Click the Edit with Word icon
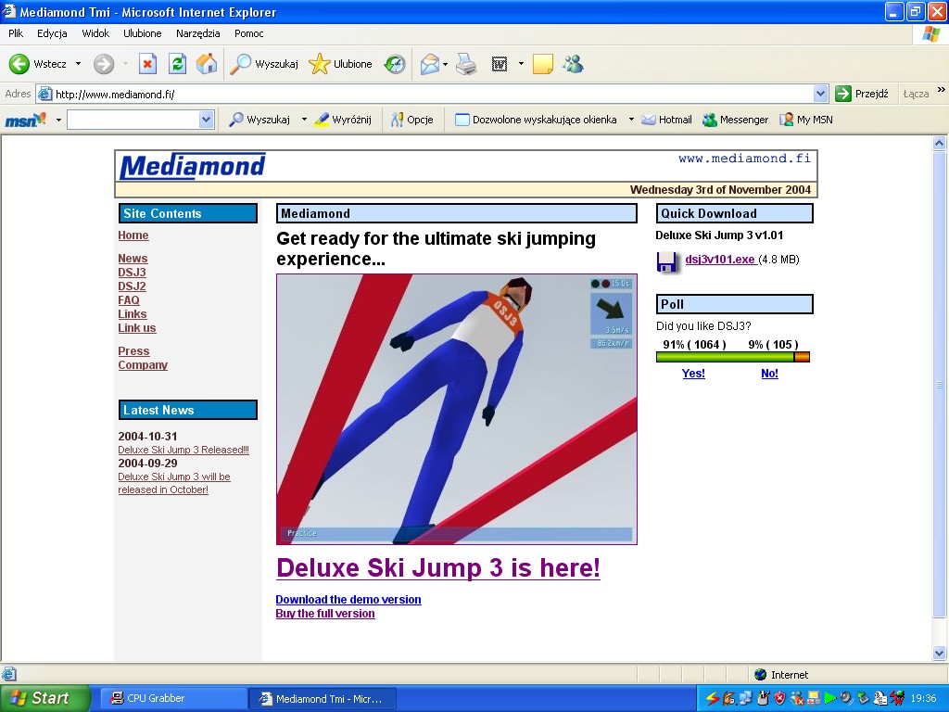This screenshot has height=712, width=949. (500, 64)
